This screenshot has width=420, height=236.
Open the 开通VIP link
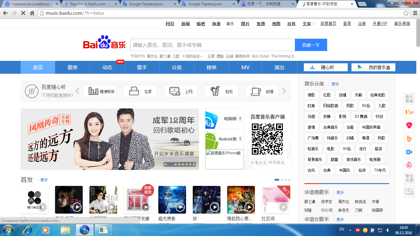click(x=380, y=24)
